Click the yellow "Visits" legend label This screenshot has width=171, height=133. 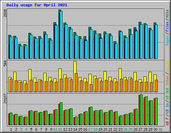(x=167, y=66)
